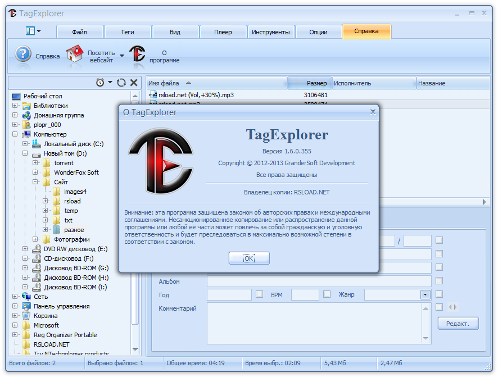Image resolution: width=498 pixels, height=377 pixels.
Task: Open the Инструменты tab
Action: (271, 31)
